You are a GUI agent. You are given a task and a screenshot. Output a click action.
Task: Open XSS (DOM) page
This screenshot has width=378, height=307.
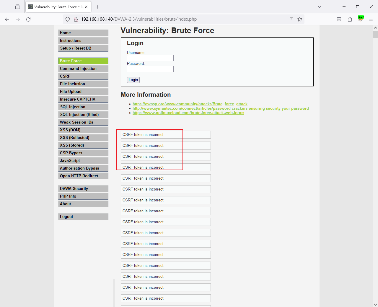pyautogui.click(x=83, y=130)
